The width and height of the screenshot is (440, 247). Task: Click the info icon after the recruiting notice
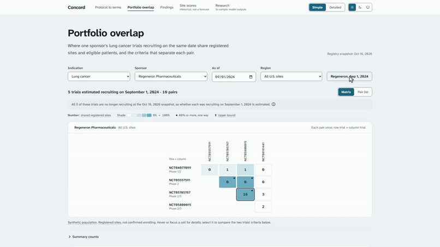click(x=273, y=104)
